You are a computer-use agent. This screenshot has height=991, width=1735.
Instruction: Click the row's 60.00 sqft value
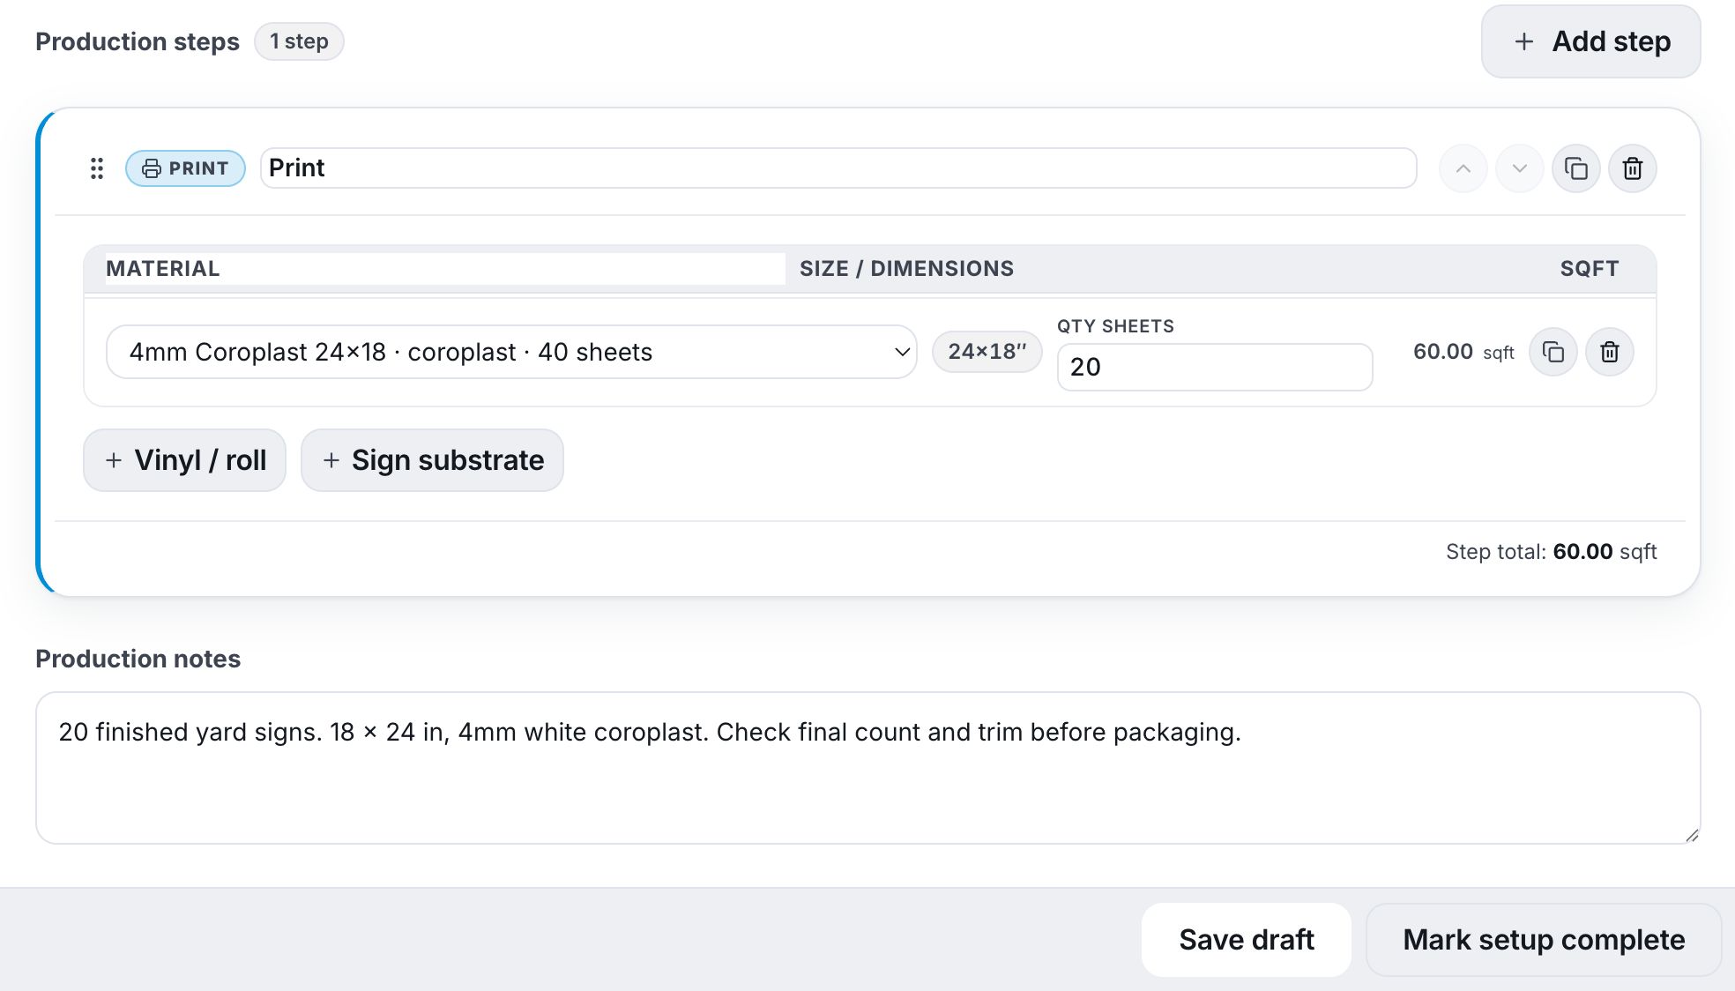[1463, 352]
